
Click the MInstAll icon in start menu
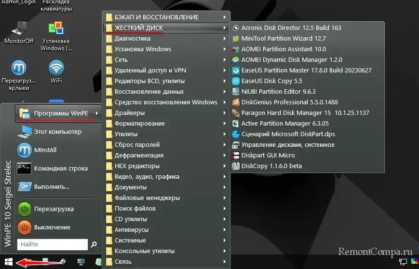[x=24, y=150]
